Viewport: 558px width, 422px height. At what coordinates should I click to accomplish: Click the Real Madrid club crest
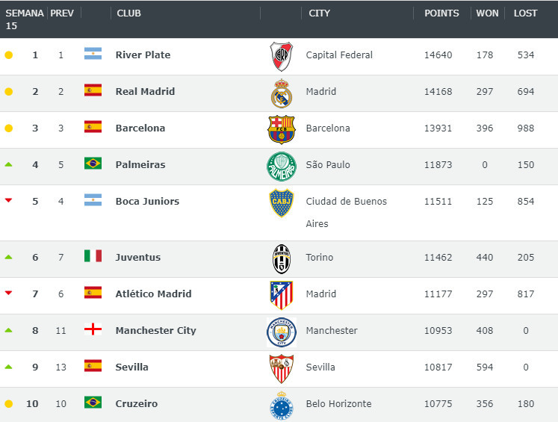pos(282,93)
